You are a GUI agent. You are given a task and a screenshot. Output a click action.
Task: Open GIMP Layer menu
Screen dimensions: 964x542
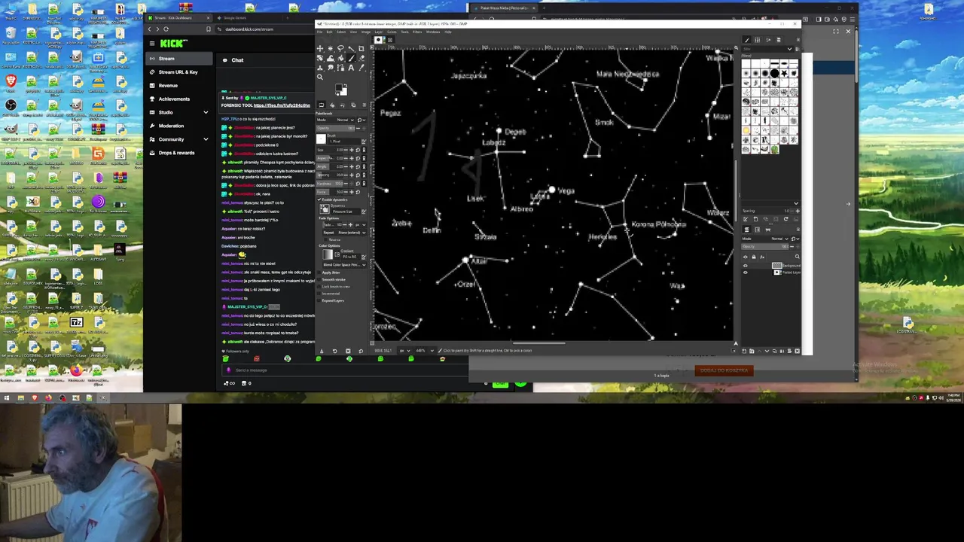[x=378, y=32]
